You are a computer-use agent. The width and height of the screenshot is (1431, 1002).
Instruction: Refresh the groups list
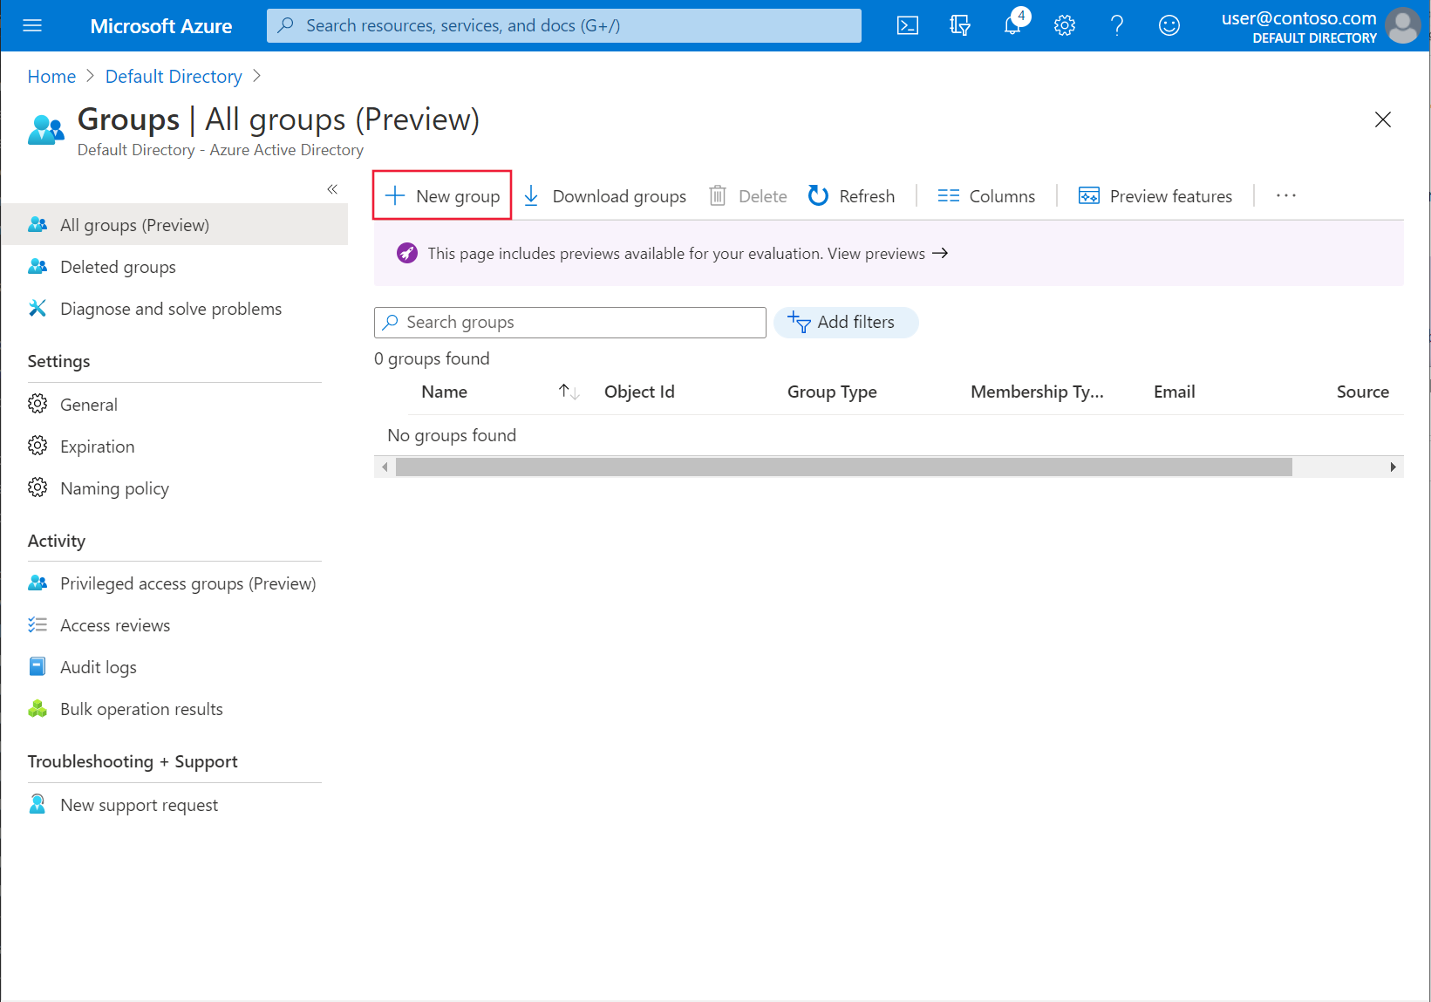[851, 195]
